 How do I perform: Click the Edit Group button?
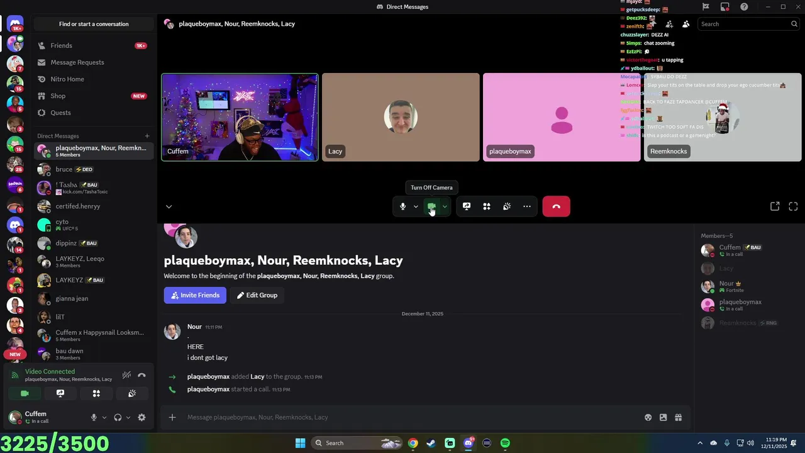point(257,295)
